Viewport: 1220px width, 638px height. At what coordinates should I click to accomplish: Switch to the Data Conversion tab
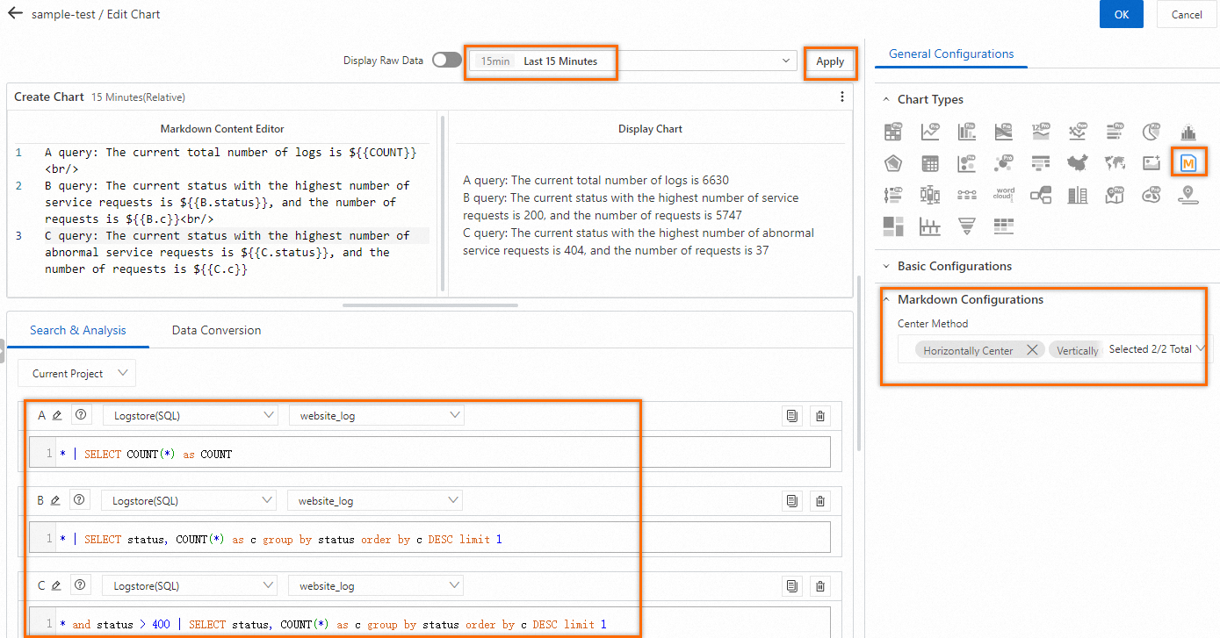tap(216, 331)
